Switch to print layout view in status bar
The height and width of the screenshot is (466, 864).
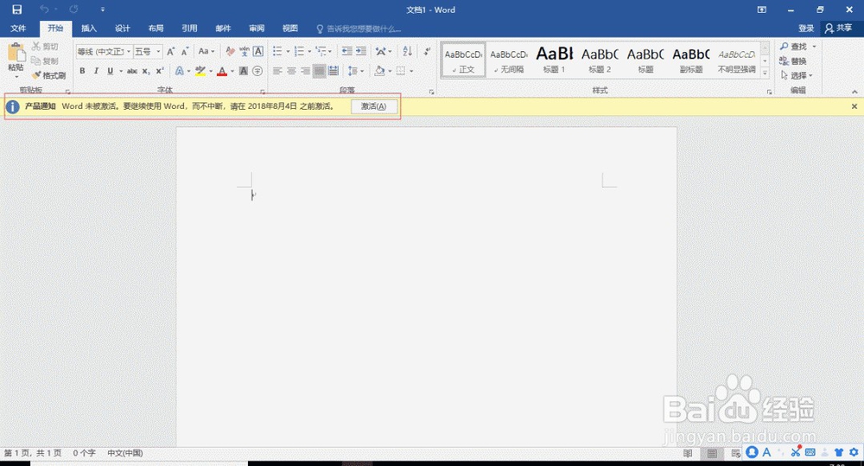tap(712, 453)
